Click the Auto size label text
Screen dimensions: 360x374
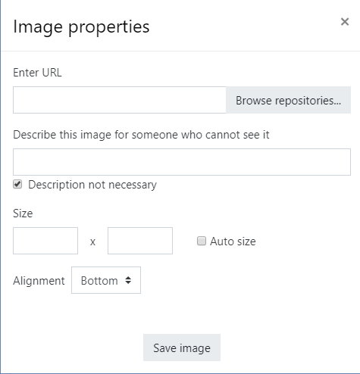click(x=233, y=242)
